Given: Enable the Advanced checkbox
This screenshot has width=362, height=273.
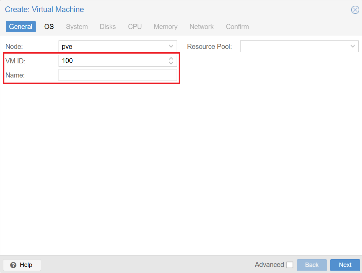Looking at the screenshot, I should pyautogui.click(x=290, y=265).
